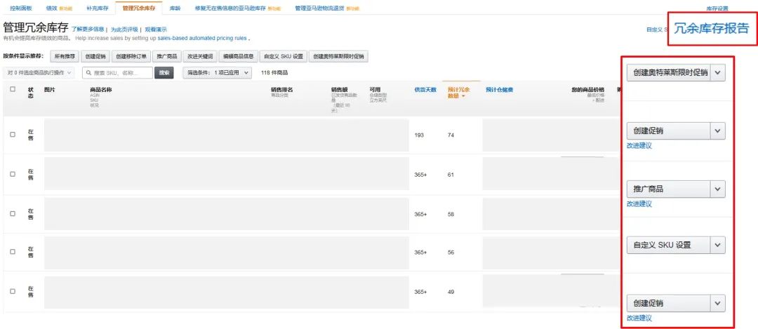This screenshot has width=758, height=329.
Task: Click the 74 estimated excess quantity cell
Action: 451,135
